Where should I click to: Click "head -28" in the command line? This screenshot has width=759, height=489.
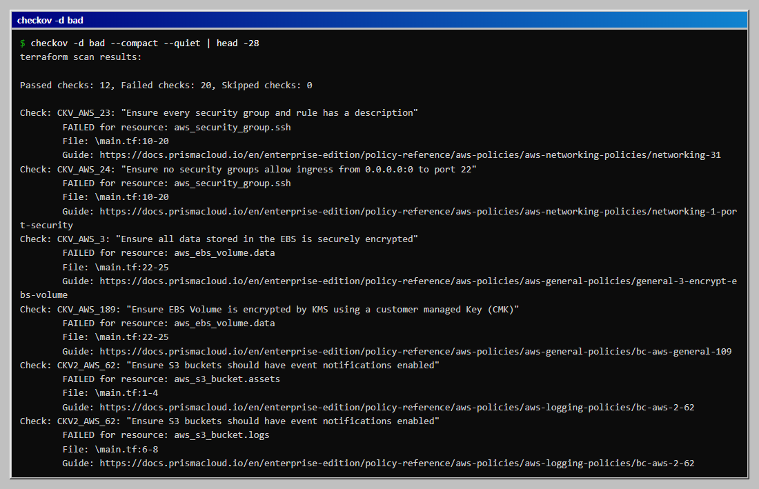point(237,43)
